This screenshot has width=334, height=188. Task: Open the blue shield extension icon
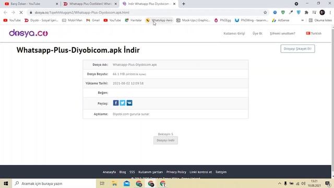(299, 13)
